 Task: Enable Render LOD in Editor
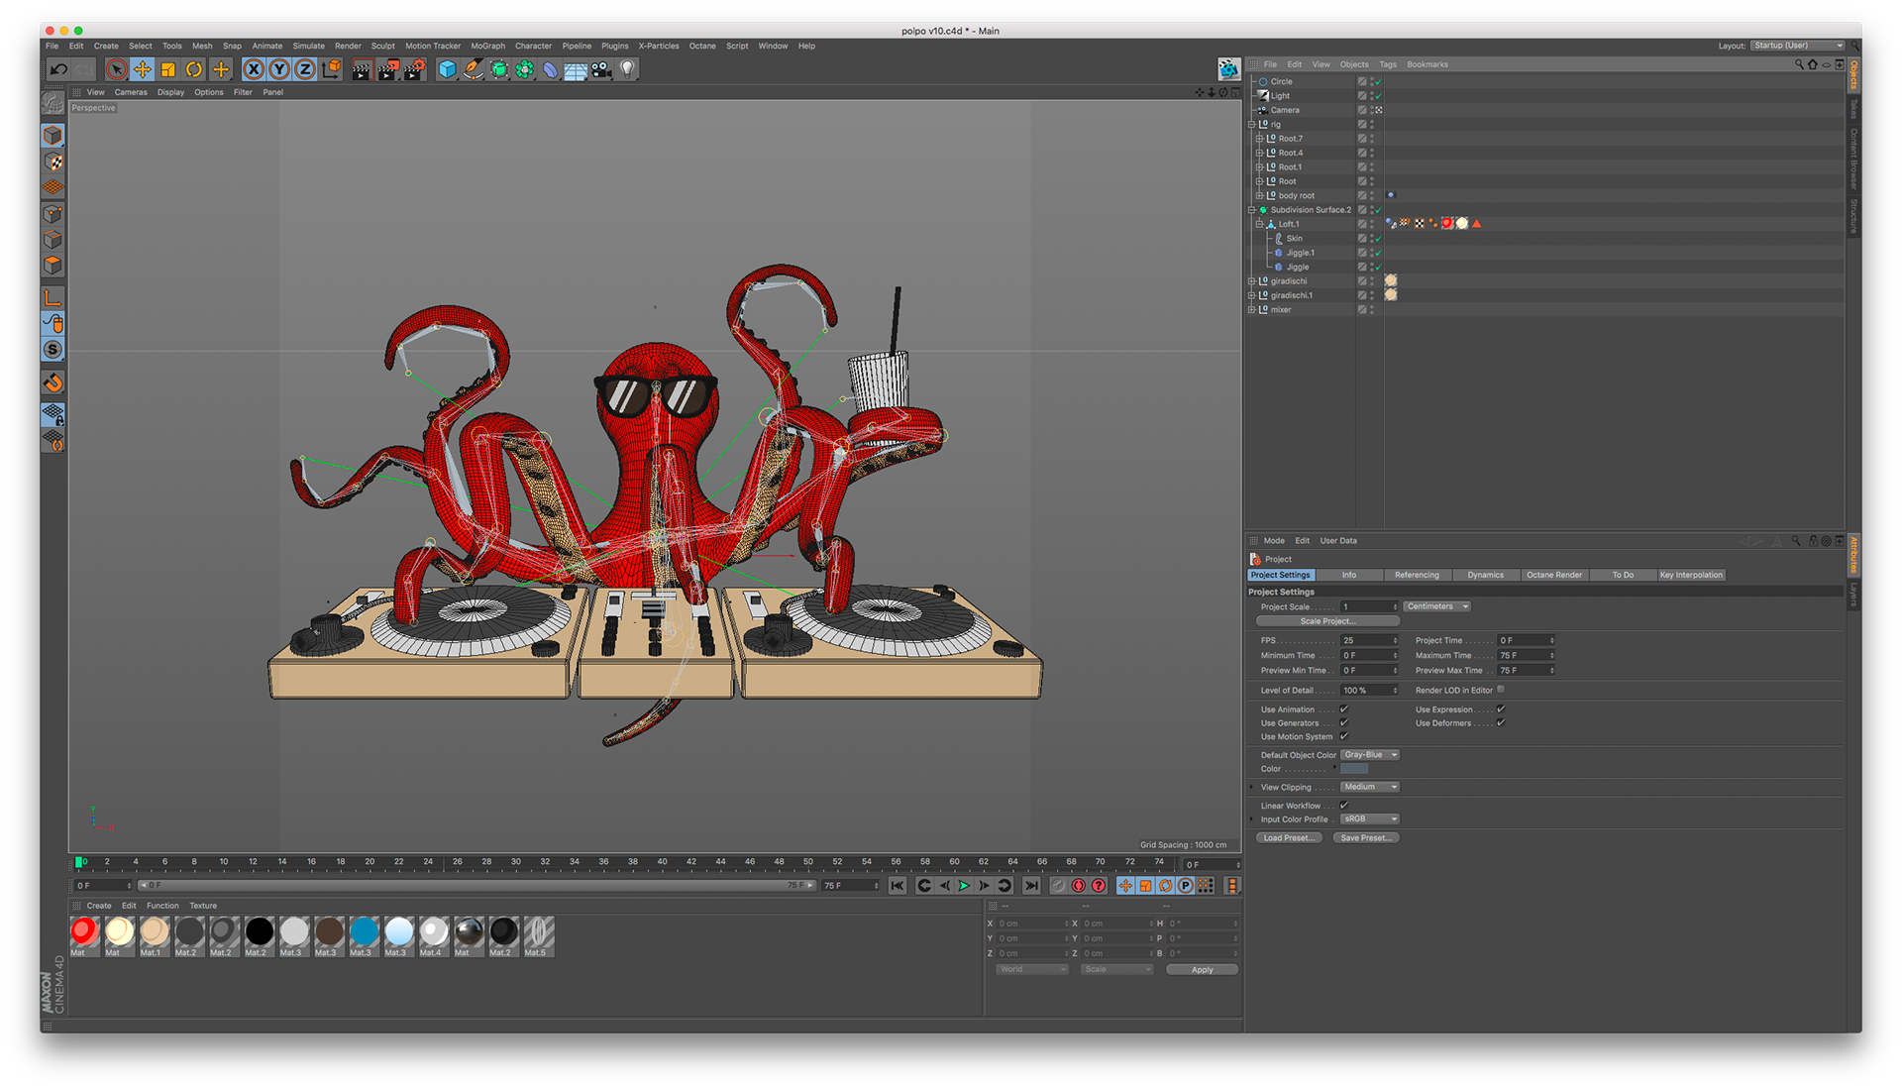tap(1501, 690)
